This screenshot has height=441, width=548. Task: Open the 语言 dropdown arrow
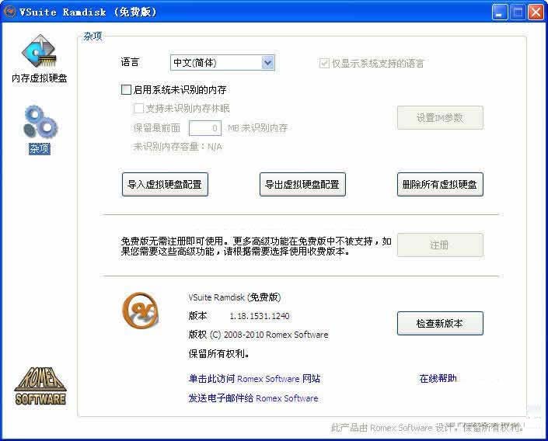pos(267,63)
